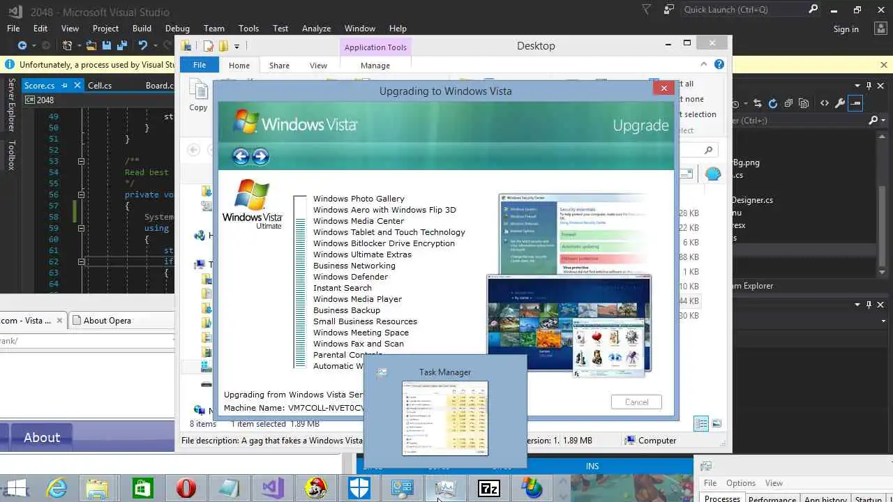893x502 pixels.
Task: Click the Properties icon in Explorer quick access toolbar
Action: 208,46
